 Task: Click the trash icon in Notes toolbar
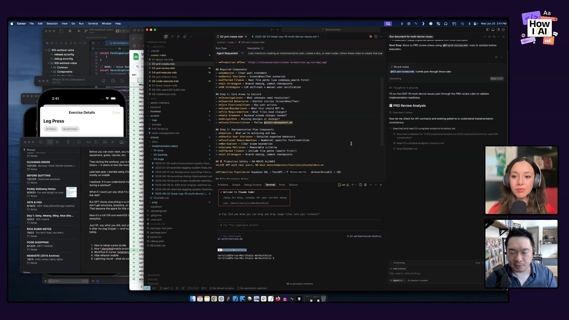(68, 142)
